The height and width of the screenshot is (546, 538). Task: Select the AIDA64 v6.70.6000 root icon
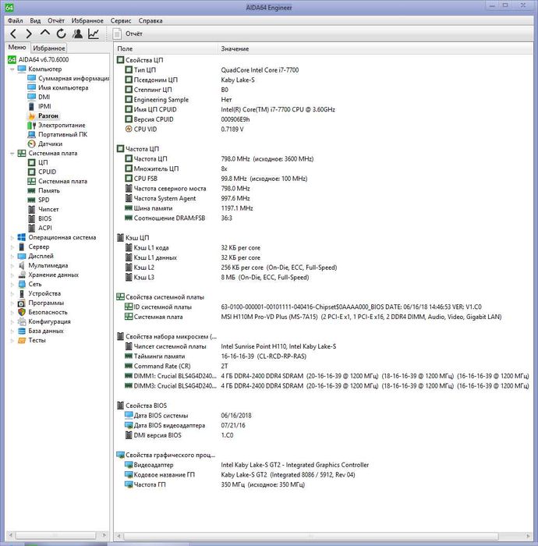(12, 59)
